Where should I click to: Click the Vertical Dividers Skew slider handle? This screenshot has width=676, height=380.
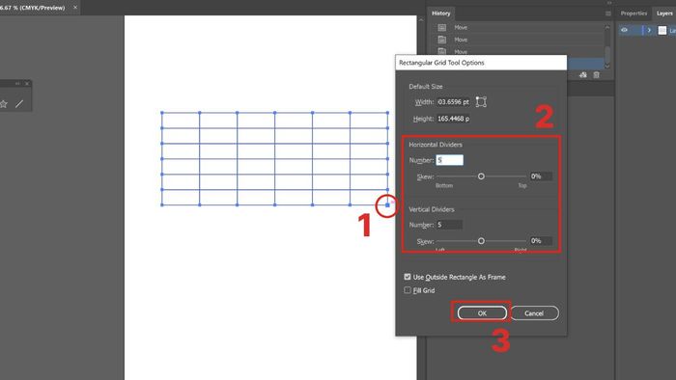(x=481, y=241)
